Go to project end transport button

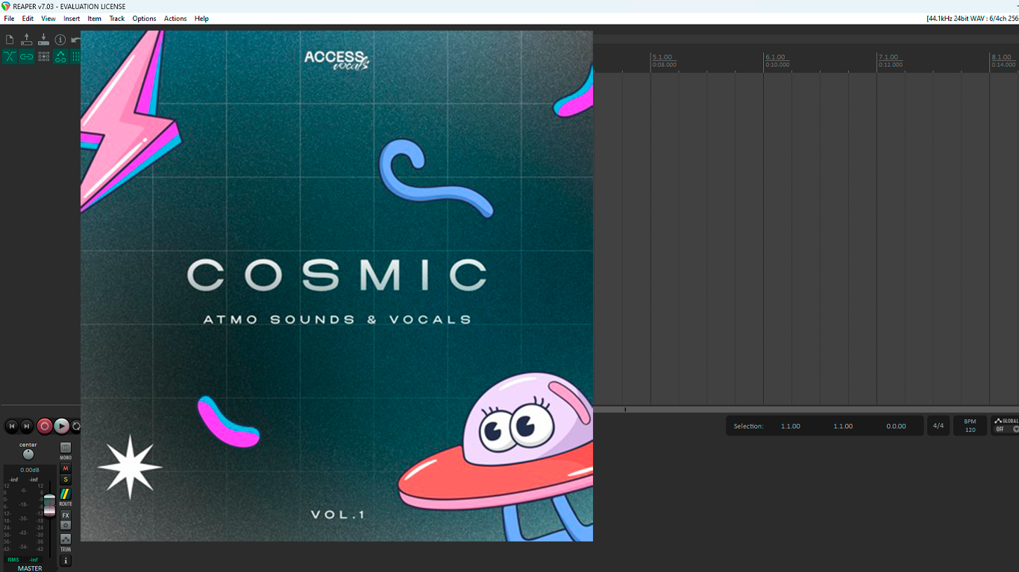27,426
